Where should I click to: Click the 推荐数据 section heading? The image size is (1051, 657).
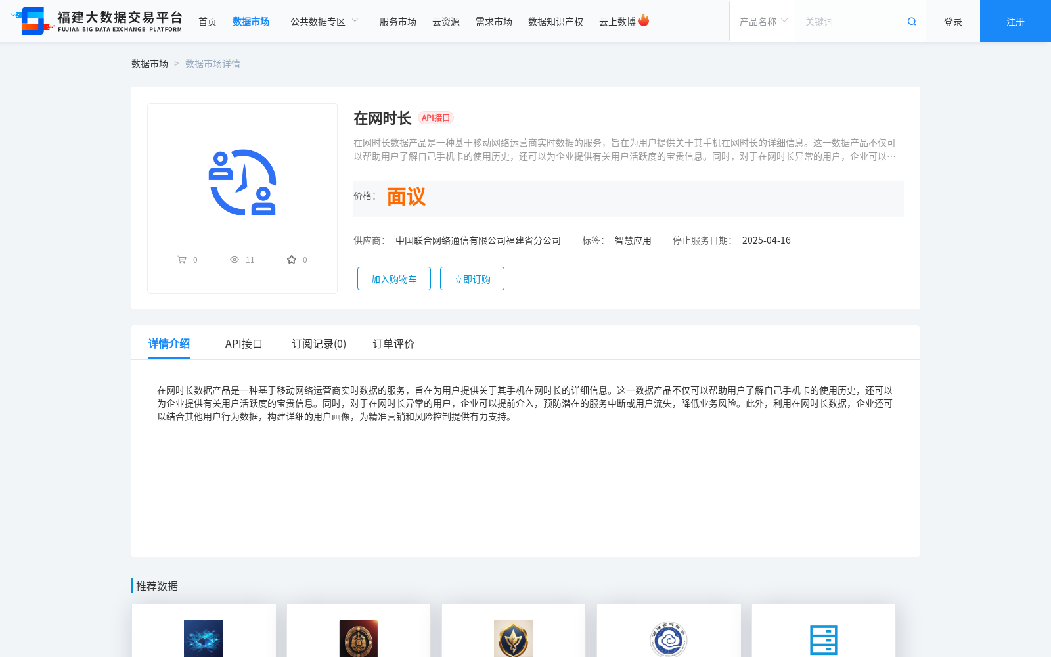click(157, 586)
